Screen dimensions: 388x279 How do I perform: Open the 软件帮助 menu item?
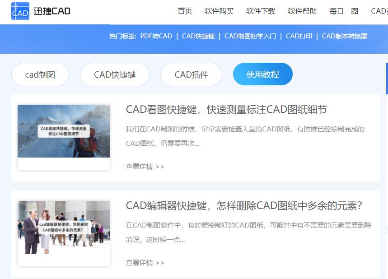click(x=302, y=11)
